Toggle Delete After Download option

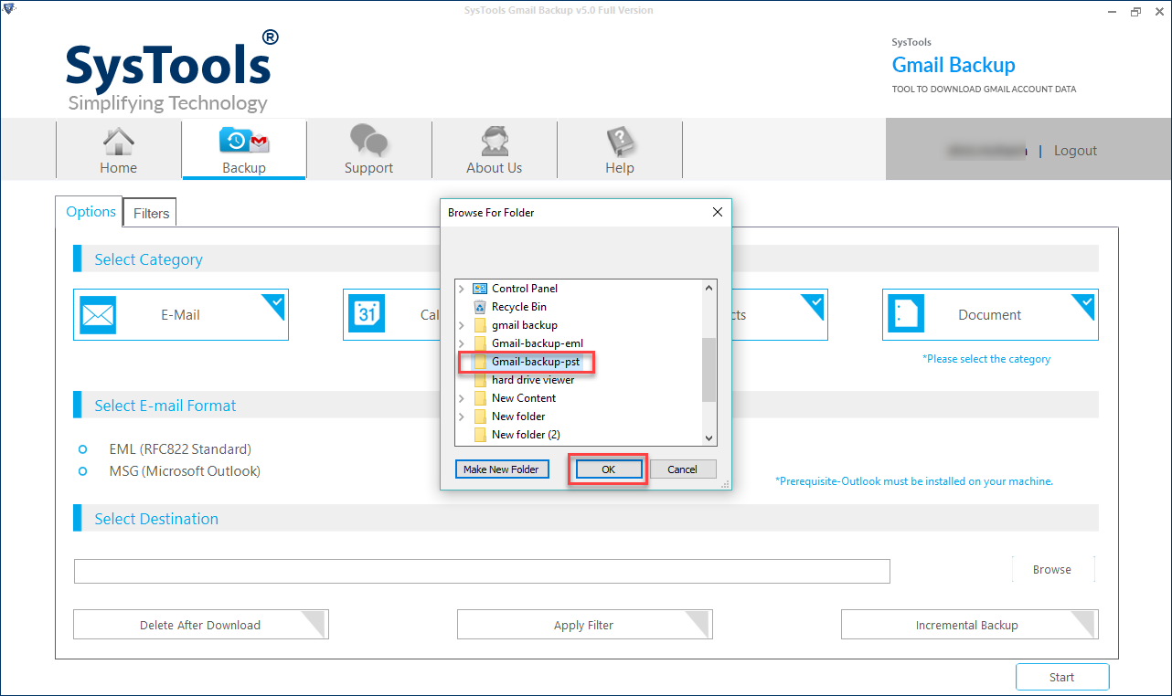[x=200, y=625]
